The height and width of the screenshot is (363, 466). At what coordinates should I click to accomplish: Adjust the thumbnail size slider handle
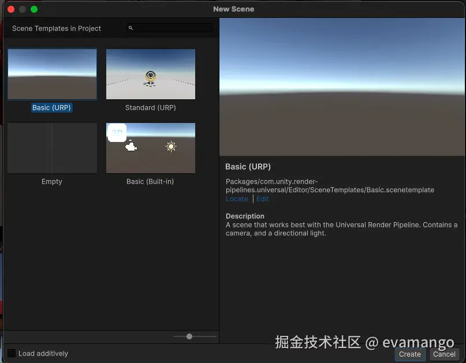[x=189, y=336]
